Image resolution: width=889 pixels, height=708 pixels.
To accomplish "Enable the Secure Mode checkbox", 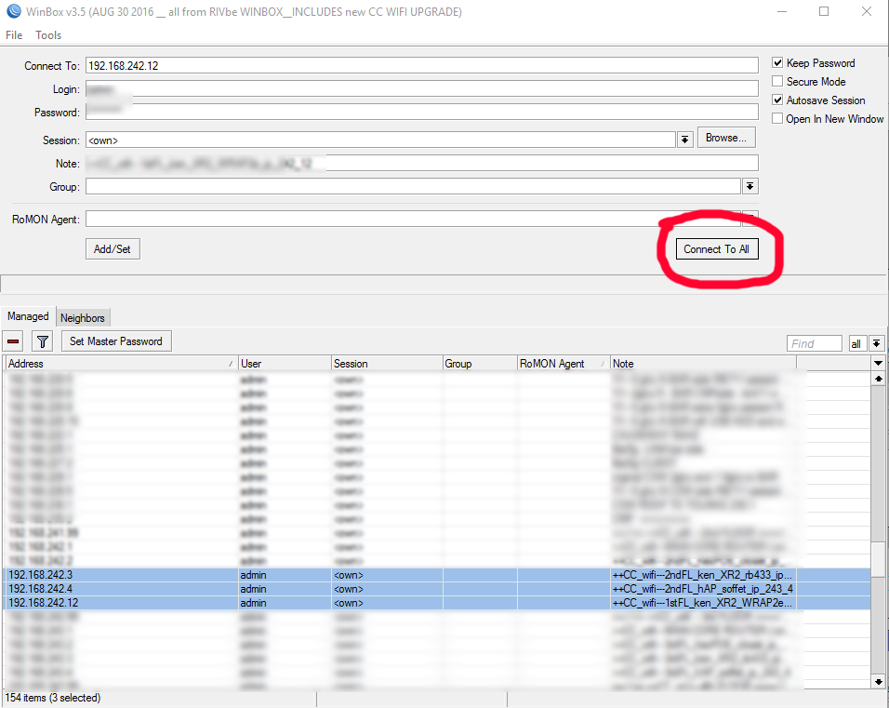I will coord(777,82).
